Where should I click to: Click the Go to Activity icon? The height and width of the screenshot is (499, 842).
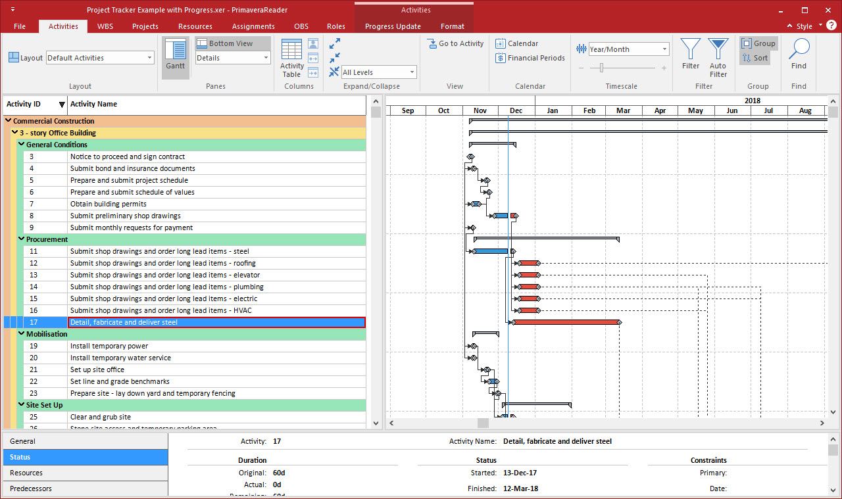click(432, 44)
